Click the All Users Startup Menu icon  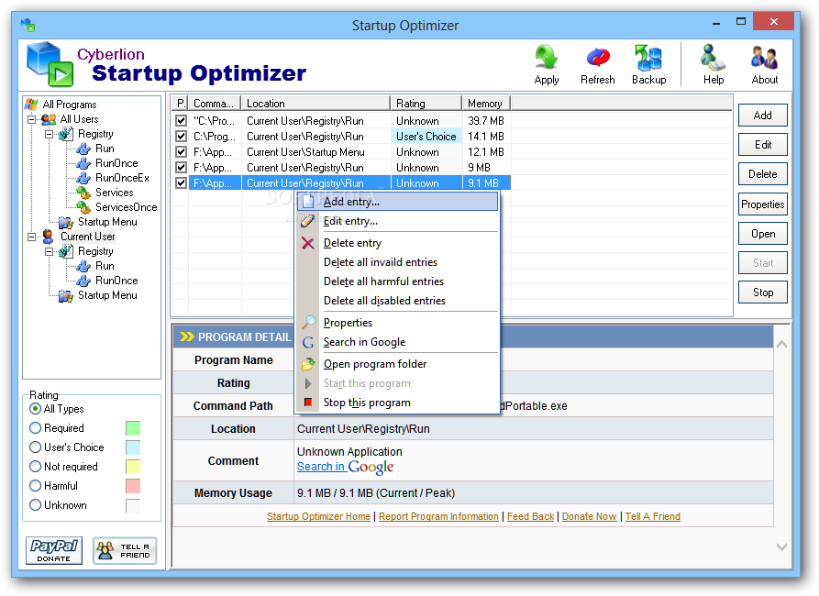coord(66,223)
